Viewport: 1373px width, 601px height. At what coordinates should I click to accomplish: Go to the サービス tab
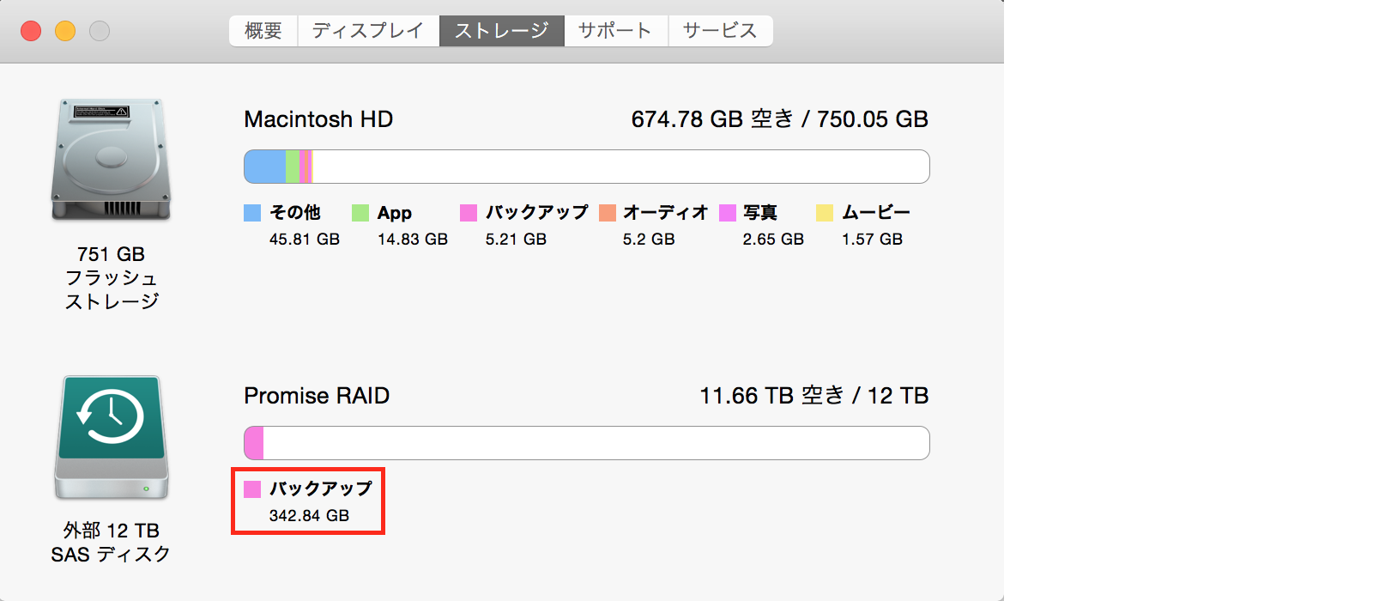(720, 31)
